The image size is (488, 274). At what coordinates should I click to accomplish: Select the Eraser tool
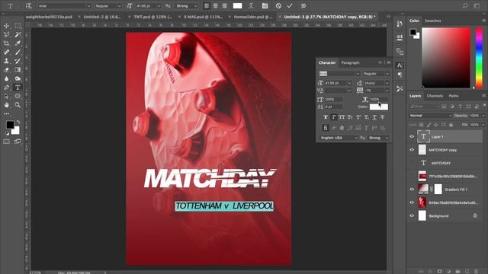click(x=6, y=70)
